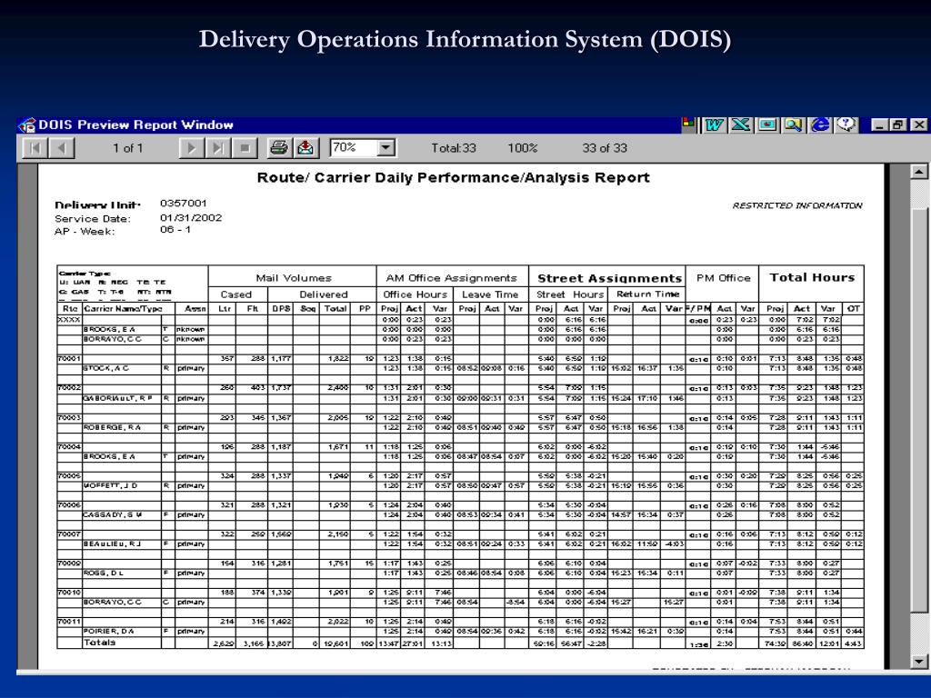Click the 'Carrier Name/Type' column header
This screenshot has width=931, height=698.
pos(123,309)
